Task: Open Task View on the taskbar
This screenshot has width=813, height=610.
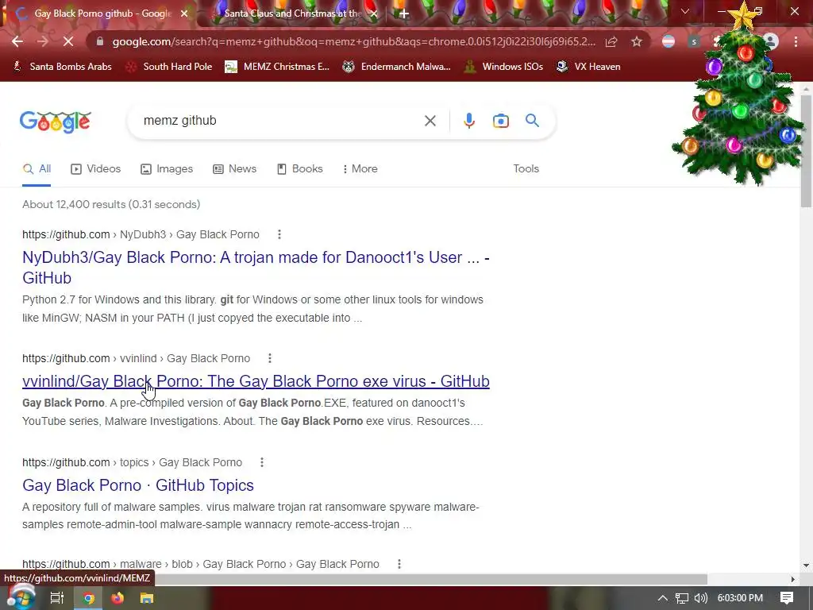Action: (x=56, y=598)
